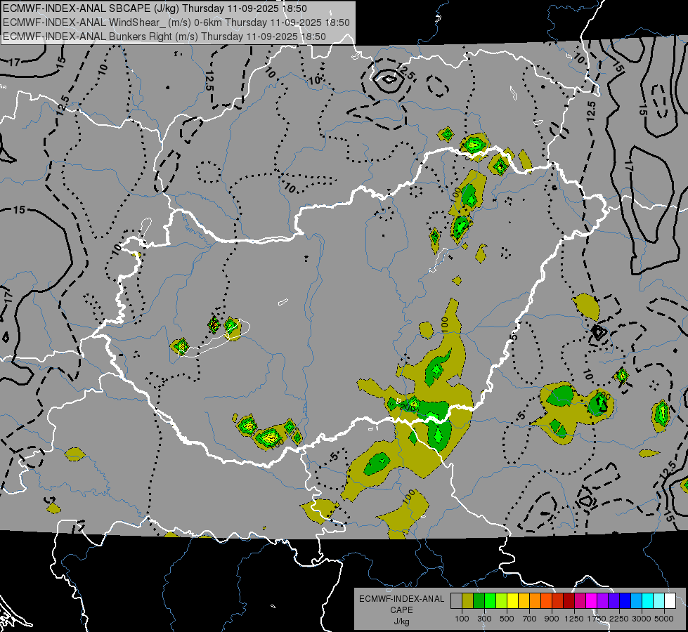Click the legend value 900

tap(552, 619)
